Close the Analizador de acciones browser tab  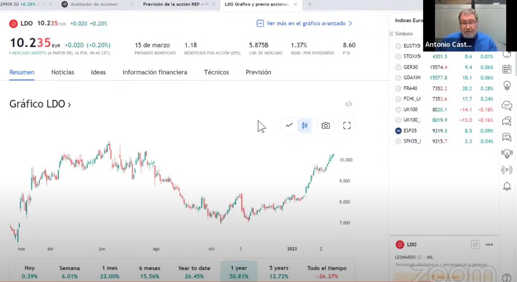tap(132, 4)
